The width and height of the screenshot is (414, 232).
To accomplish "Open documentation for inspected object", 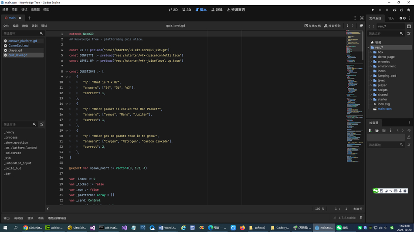I will point(409,137).
